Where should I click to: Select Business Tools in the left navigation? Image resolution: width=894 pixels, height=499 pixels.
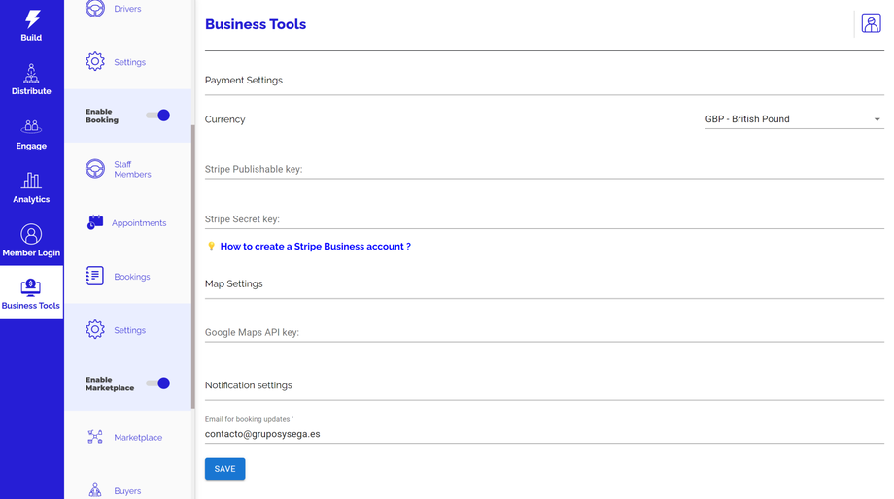click(x=31, y=293)
